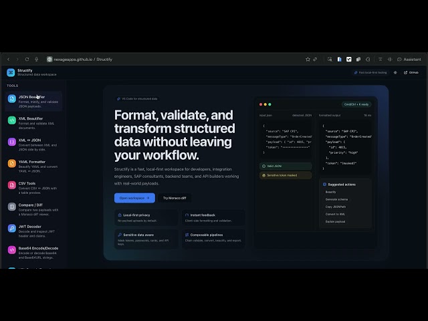
Task: Click the Explain payload suggested action
Action: click(335, 221)
